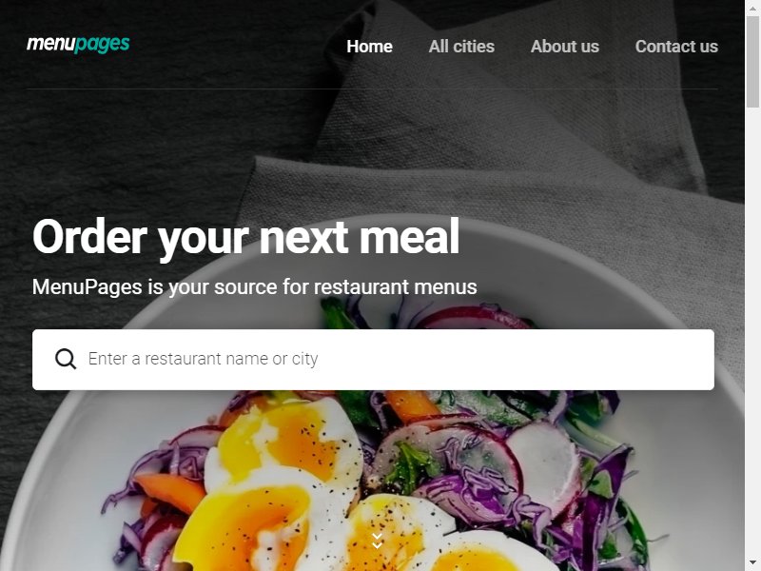This screenshot has width=761, height=571.
Task: Click the "Order your next meal" heading
Action: point(246,237)
